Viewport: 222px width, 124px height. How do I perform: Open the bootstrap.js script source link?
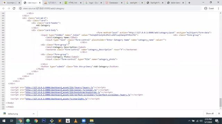click(63, 92)
